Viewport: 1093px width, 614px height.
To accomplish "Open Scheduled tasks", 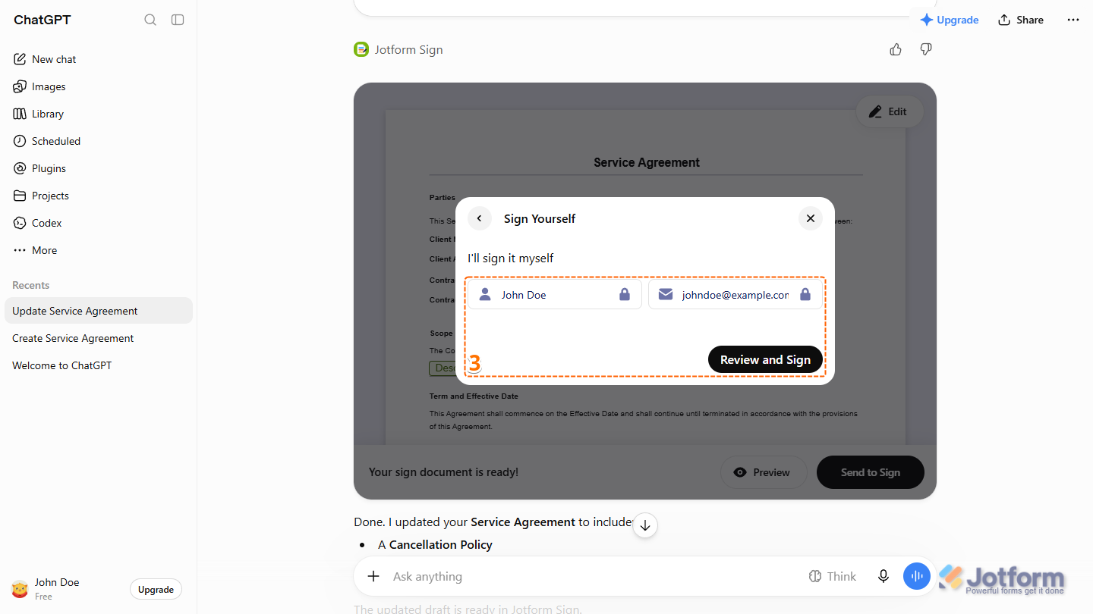I will 99,141.
